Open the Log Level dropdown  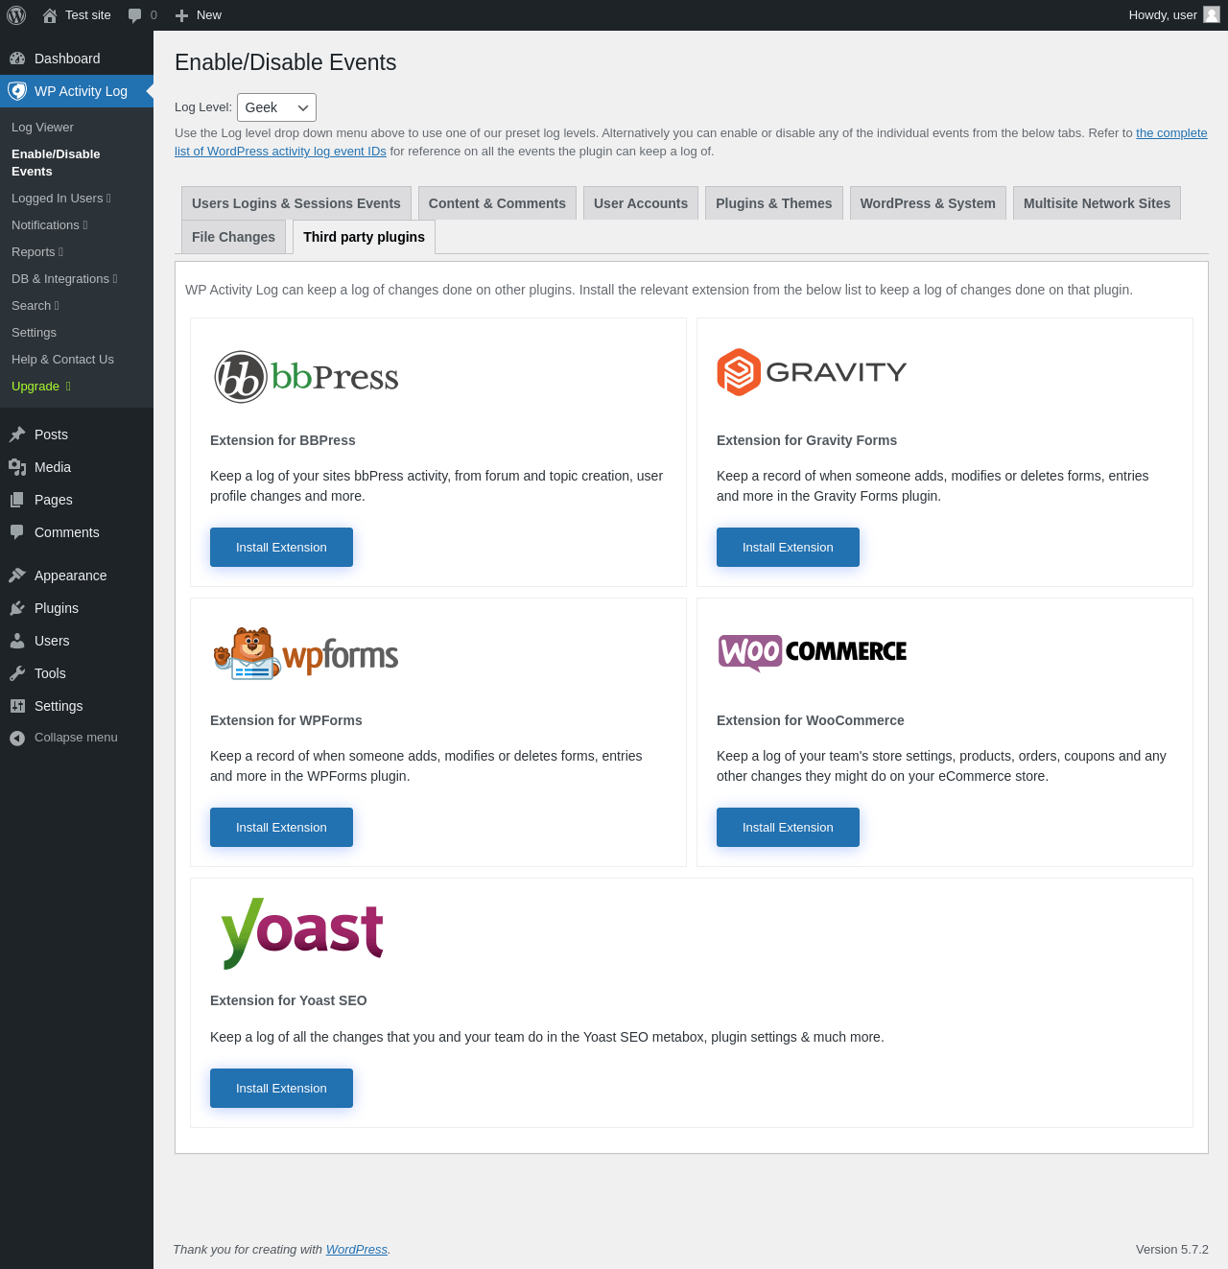(276, 107)
